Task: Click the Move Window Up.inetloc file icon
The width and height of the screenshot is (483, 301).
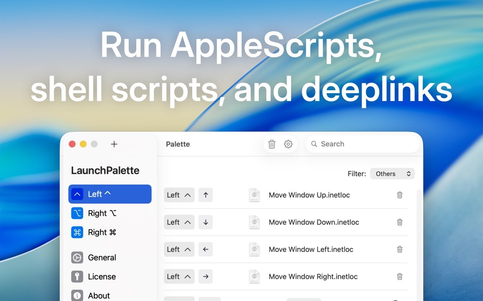Action: tap(254, 195)
